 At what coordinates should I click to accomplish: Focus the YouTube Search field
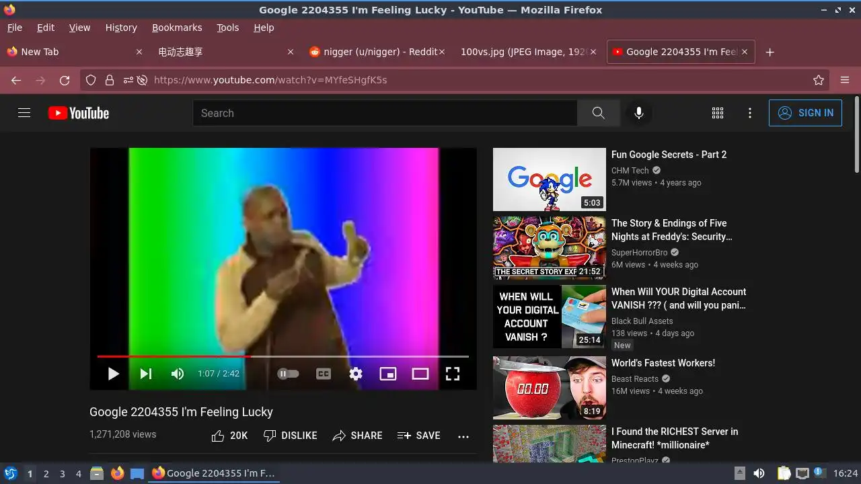click(x=385, y=113)
